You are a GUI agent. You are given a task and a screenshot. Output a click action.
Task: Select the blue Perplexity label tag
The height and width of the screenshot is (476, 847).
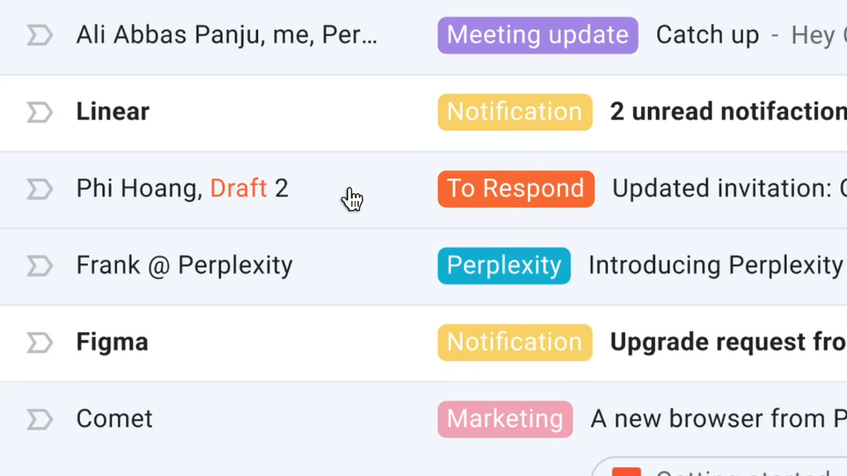coord(504,266)
